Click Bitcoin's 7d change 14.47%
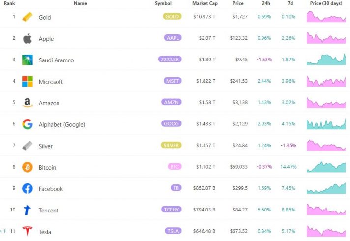 289,167
